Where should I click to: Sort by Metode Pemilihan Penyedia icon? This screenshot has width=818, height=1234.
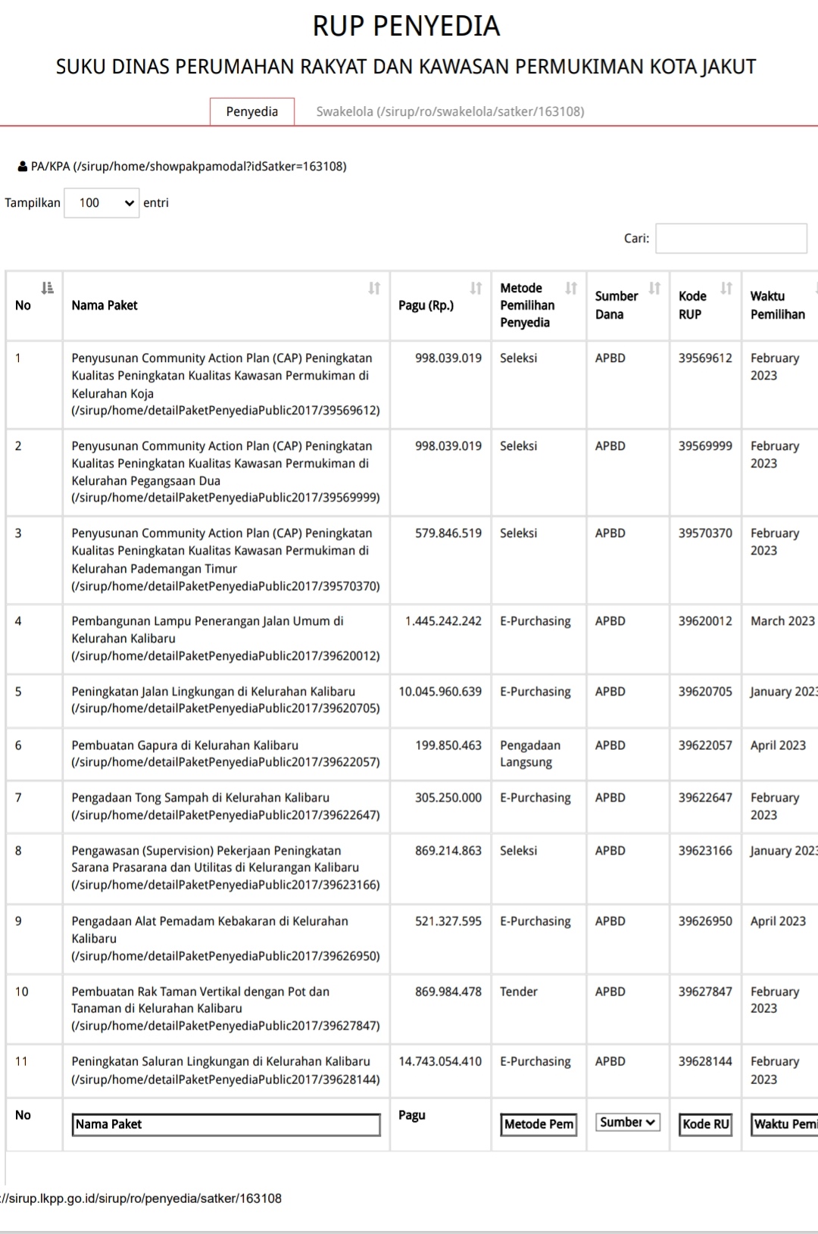[x=571, y=288]
